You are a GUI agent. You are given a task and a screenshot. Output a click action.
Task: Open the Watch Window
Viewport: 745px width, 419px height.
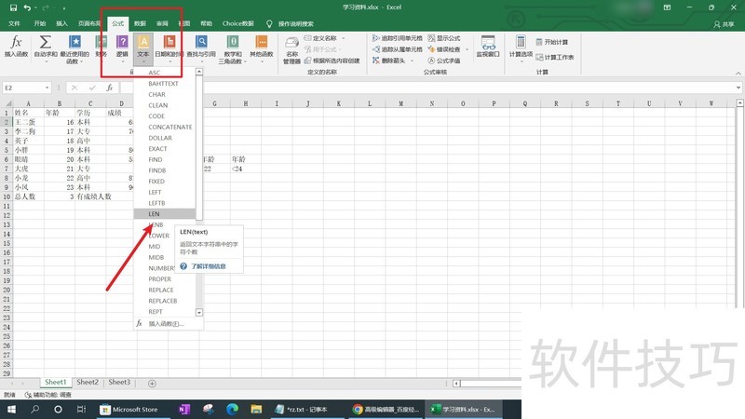click(488, 47)
